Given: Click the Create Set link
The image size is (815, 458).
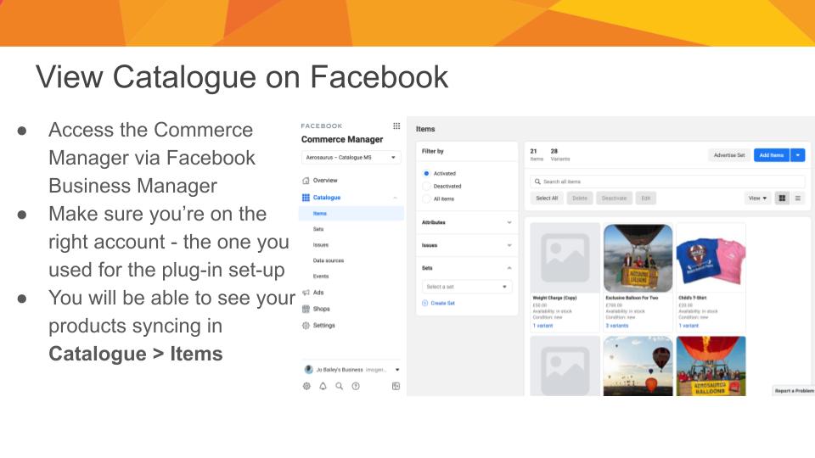Looking at the screenshot, I should click(x=442, y=303).
